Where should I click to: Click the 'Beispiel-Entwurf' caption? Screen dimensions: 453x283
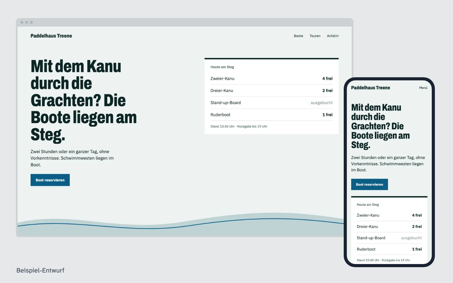(x=40, y=270)
